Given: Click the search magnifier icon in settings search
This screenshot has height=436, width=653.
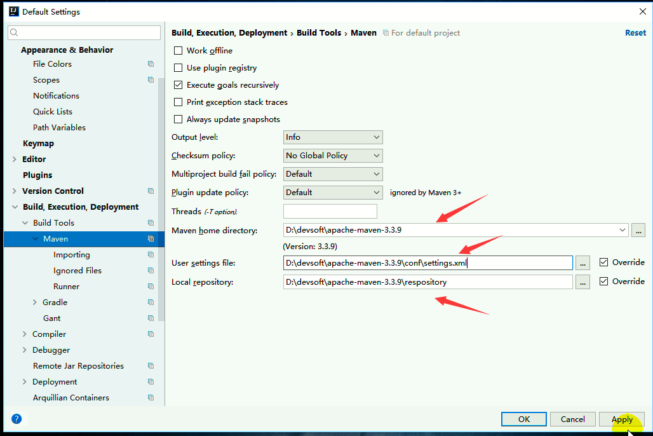Looking at the screenshot, I should tap(14, 32).
